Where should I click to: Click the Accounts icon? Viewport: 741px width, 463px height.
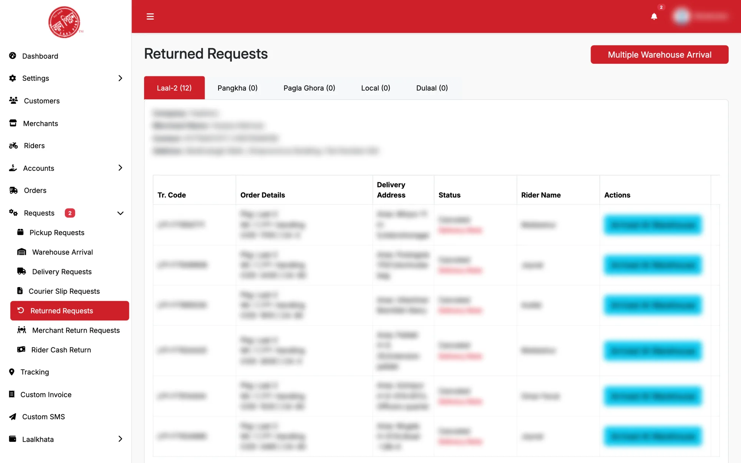pyautogui.click(x=13, y=168)
